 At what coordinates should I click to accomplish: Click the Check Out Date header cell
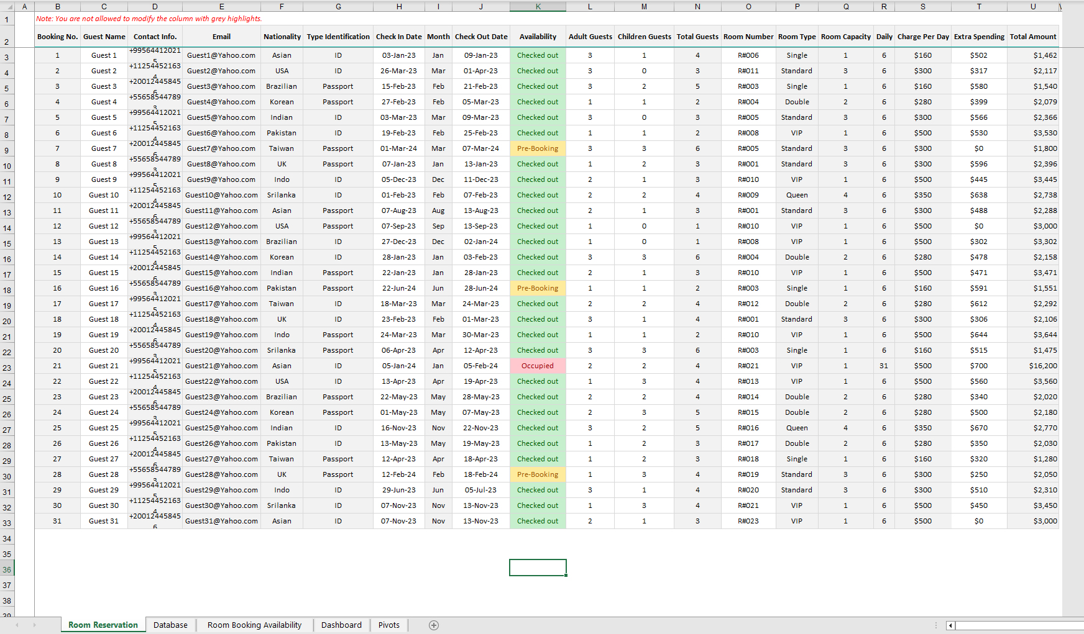pos(481,37)
